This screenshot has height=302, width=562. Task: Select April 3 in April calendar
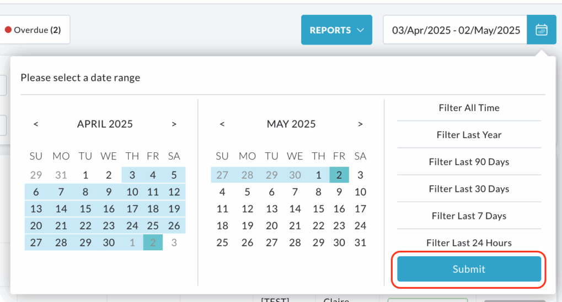132,175
